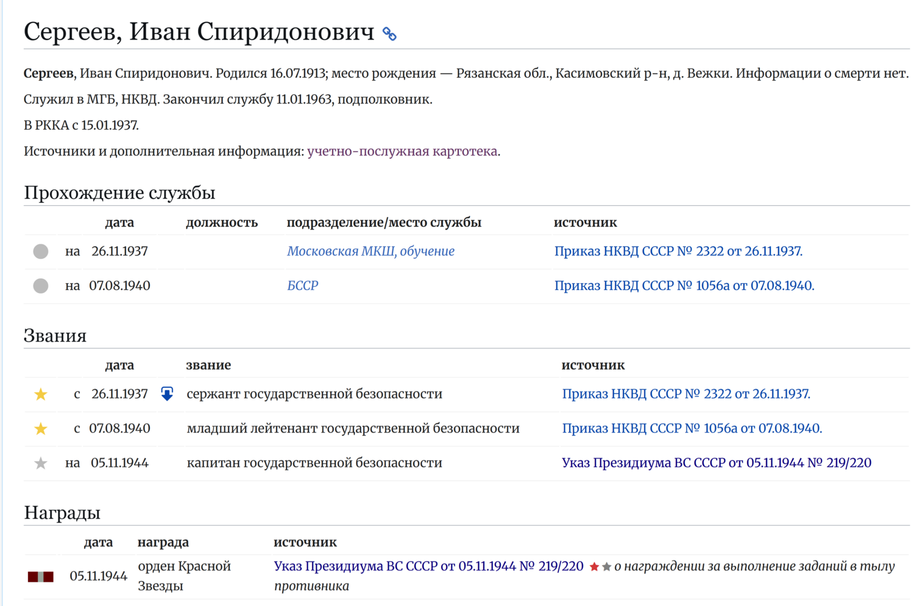The width and height of the screenshot is (914, 606).
Task: Open Приказ НКВД № 2322 in the Звания table
Action: (685, 394)
